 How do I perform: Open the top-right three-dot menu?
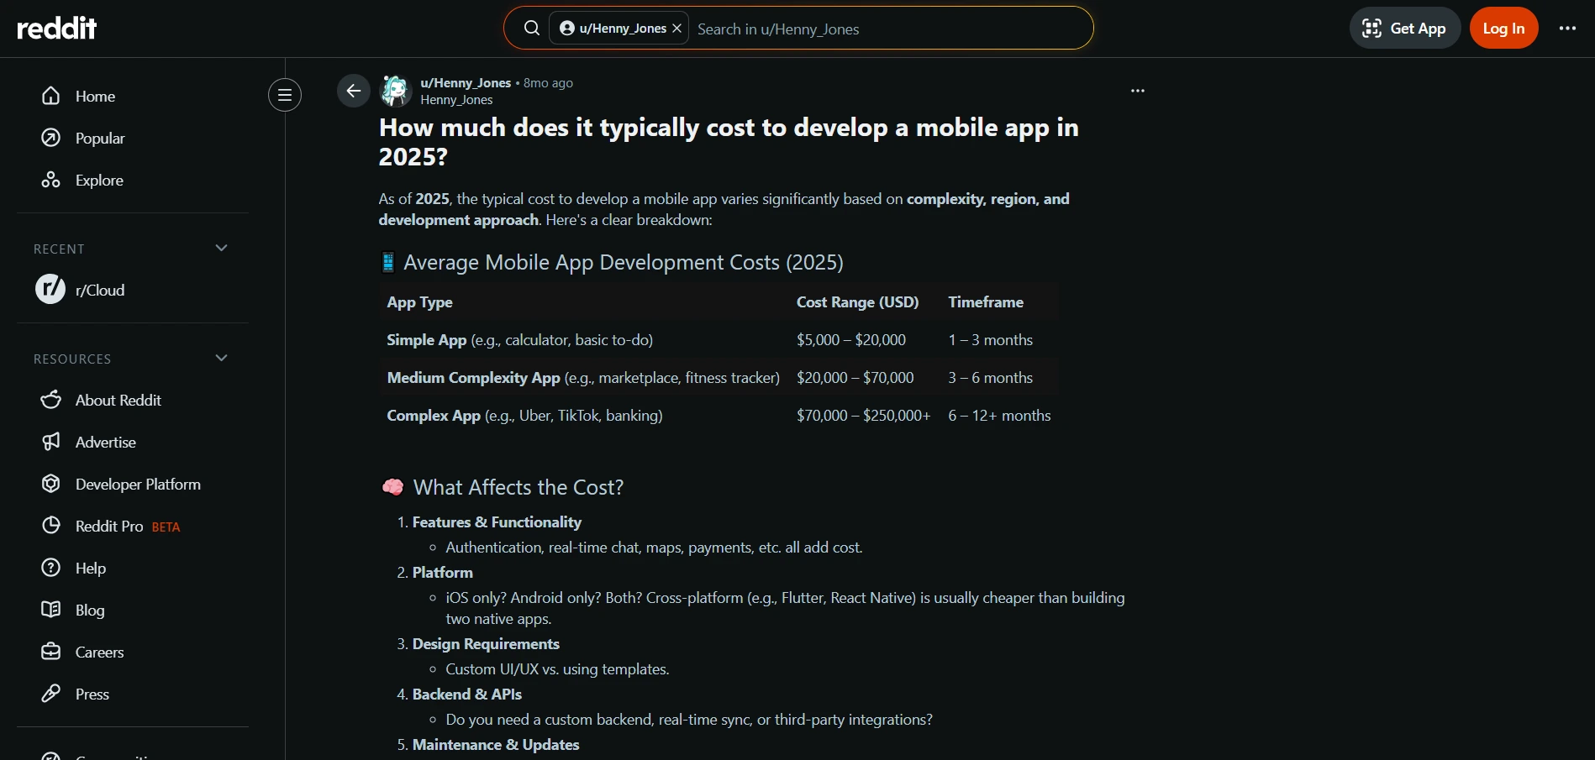[x=1567, y=29]
